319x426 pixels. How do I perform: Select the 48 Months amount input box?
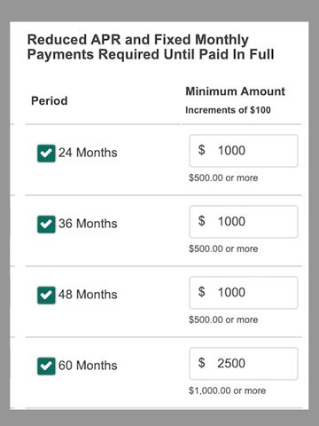point(244,293)
